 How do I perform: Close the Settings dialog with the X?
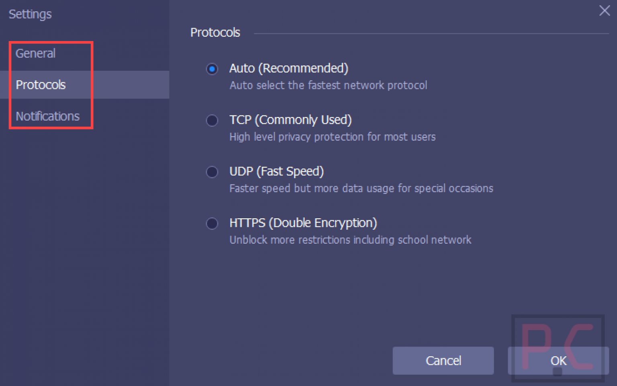point(605,11)
